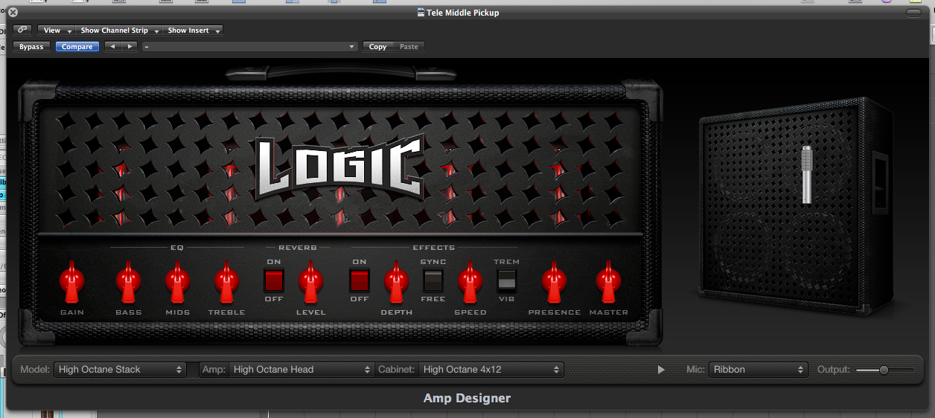Image resolution: width=935 pixels, height=418 pixels.
Task: Click the Treble knob
Action: [x=226, y=280]
